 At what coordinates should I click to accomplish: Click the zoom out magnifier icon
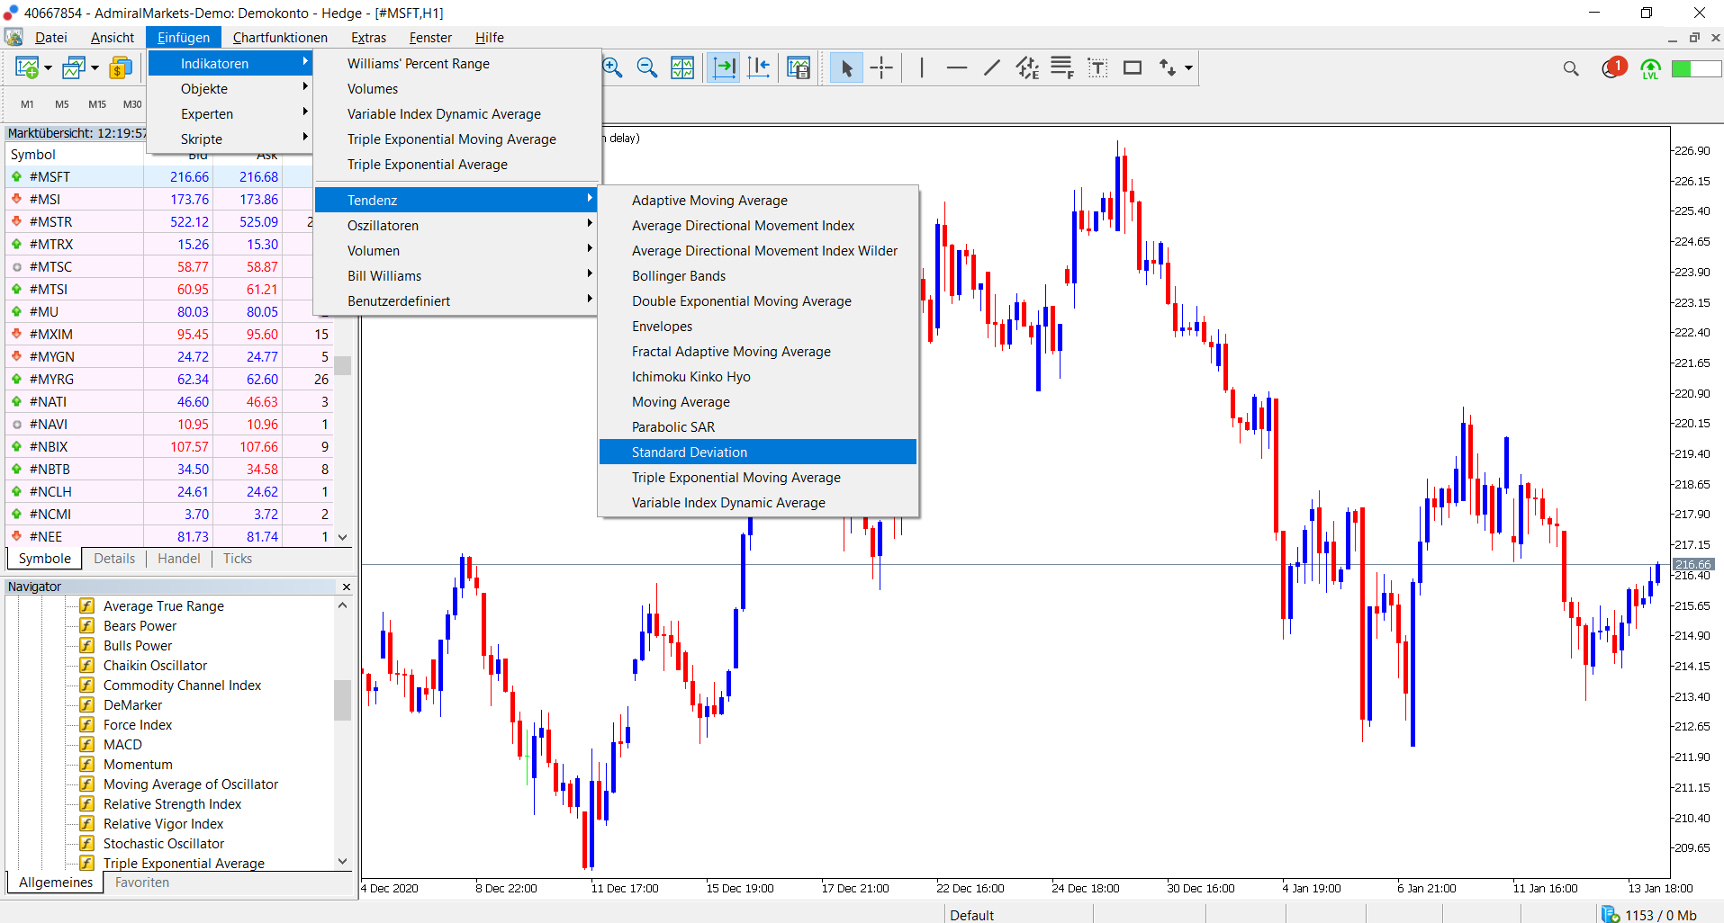[x=646, y=67]
